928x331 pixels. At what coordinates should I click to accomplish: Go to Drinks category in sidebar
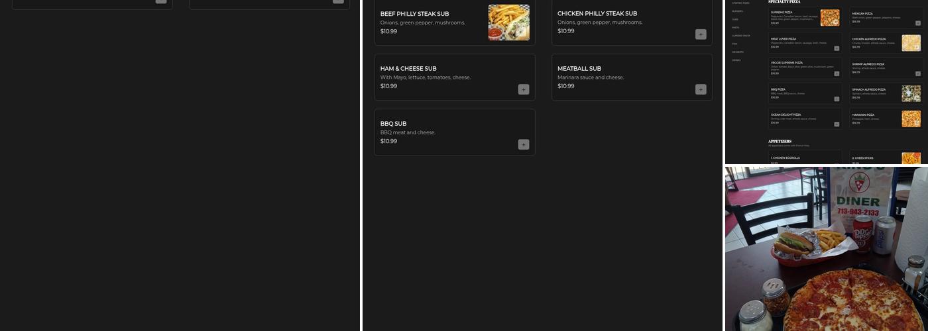click(736, 60)
